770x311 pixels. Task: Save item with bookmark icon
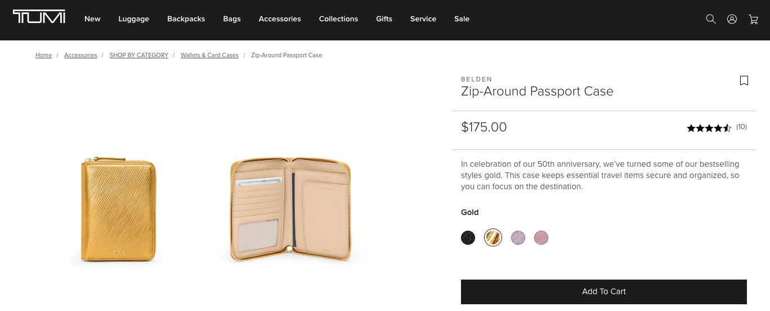pyautogui.click(x=744, y=81)
